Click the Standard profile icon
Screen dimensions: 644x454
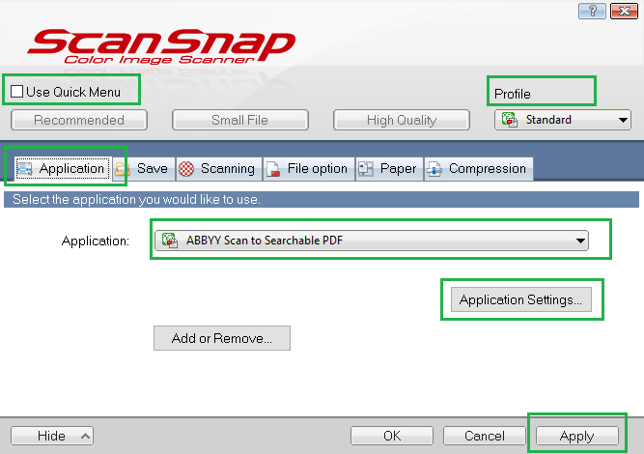click(509, 120)
